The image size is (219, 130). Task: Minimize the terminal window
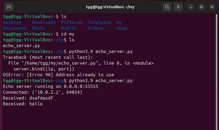[191, 7]
